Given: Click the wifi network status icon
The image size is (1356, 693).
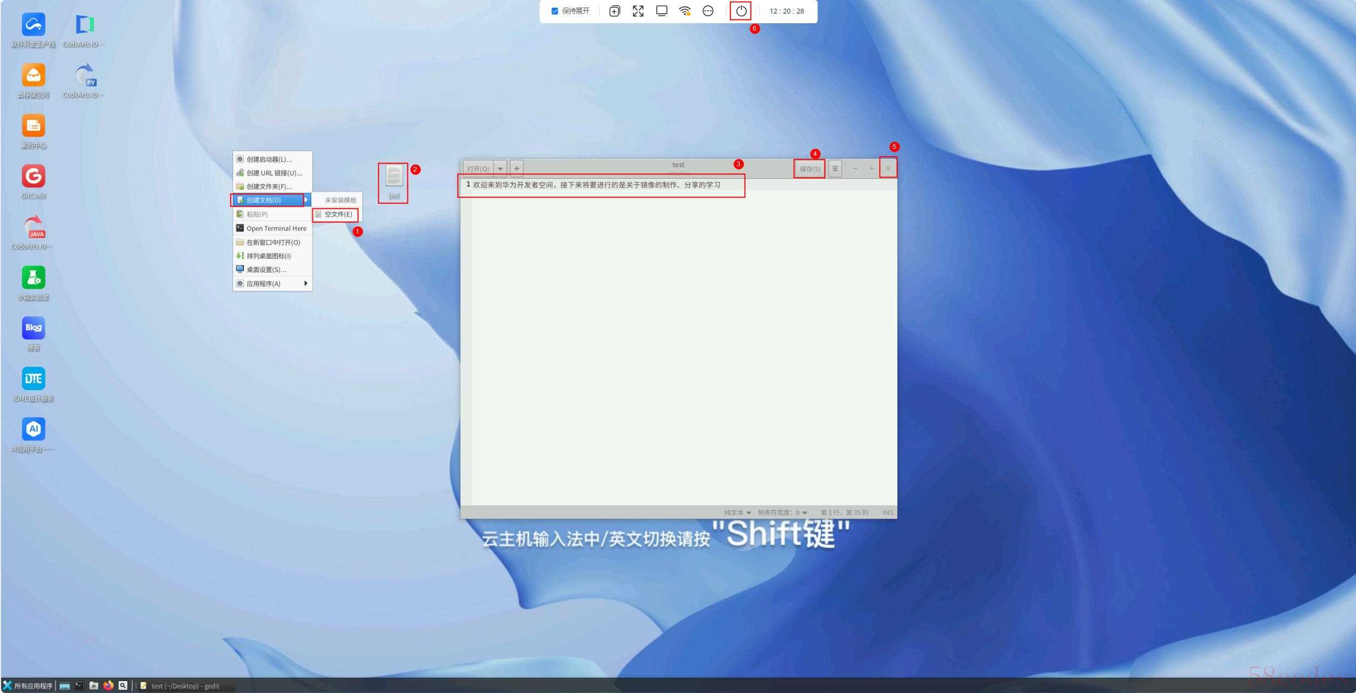Looking at the screenshot, I should pyautogui.click(x=684, y=11).
